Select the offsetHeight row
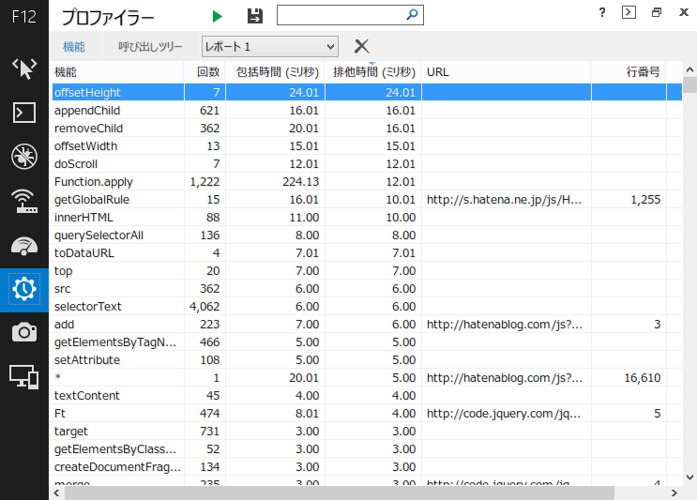 [x=367, y=93]
